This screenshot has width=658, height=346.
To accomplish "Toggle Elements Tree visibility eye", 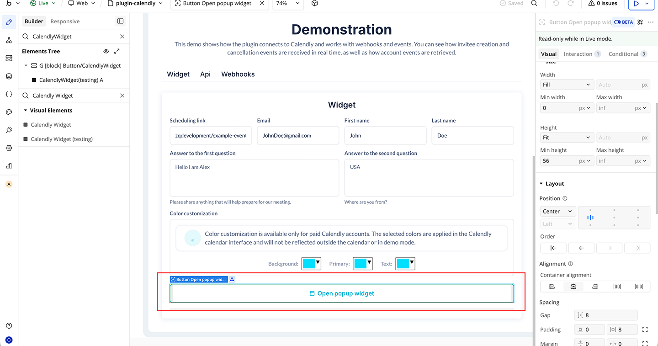I will click(106, 51).
